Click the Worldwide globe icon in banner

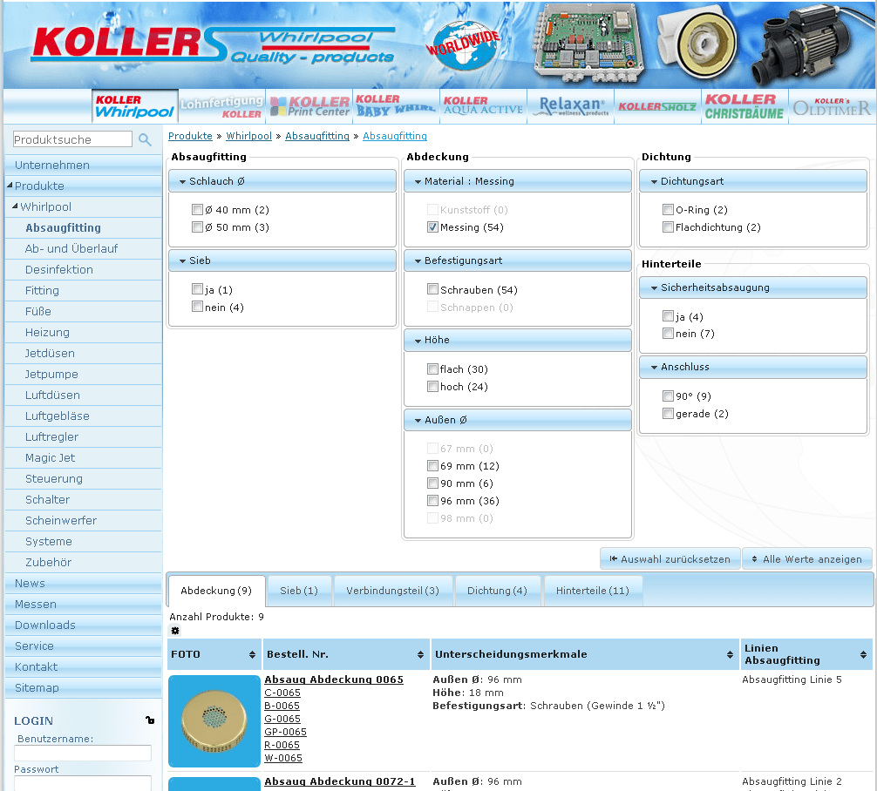[464, 45]
